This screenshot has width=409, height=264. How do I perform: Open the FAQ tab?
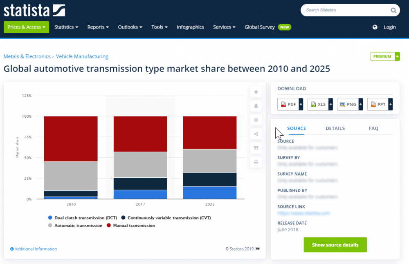coord(373,128)
